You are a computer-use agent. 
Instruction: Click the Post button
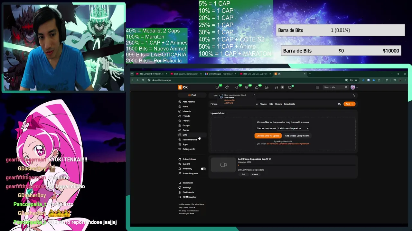(x=192, y=95)
